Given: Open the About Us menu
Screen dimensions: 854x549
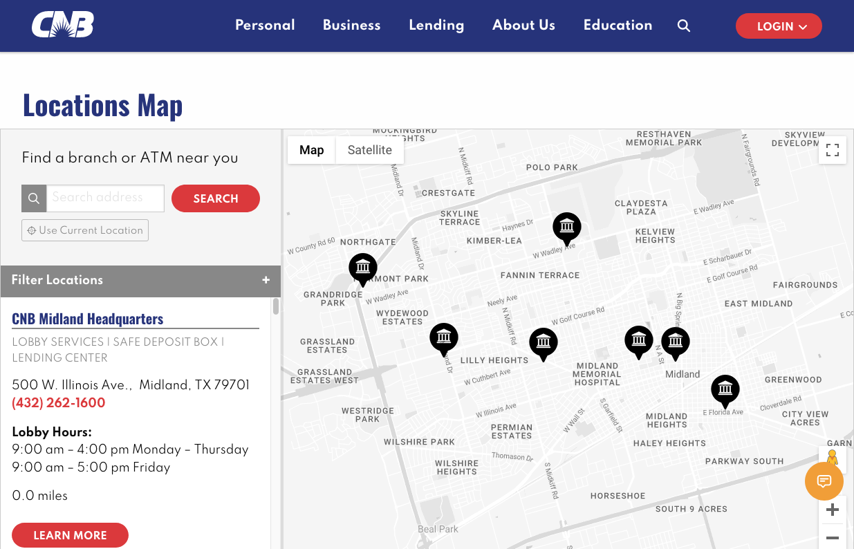Looking at the screenshot, I should (523, 25).
